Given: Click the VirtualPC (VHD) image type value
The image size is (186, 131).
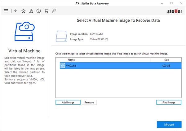Looking at the screenshot, I should coord(99,39).
